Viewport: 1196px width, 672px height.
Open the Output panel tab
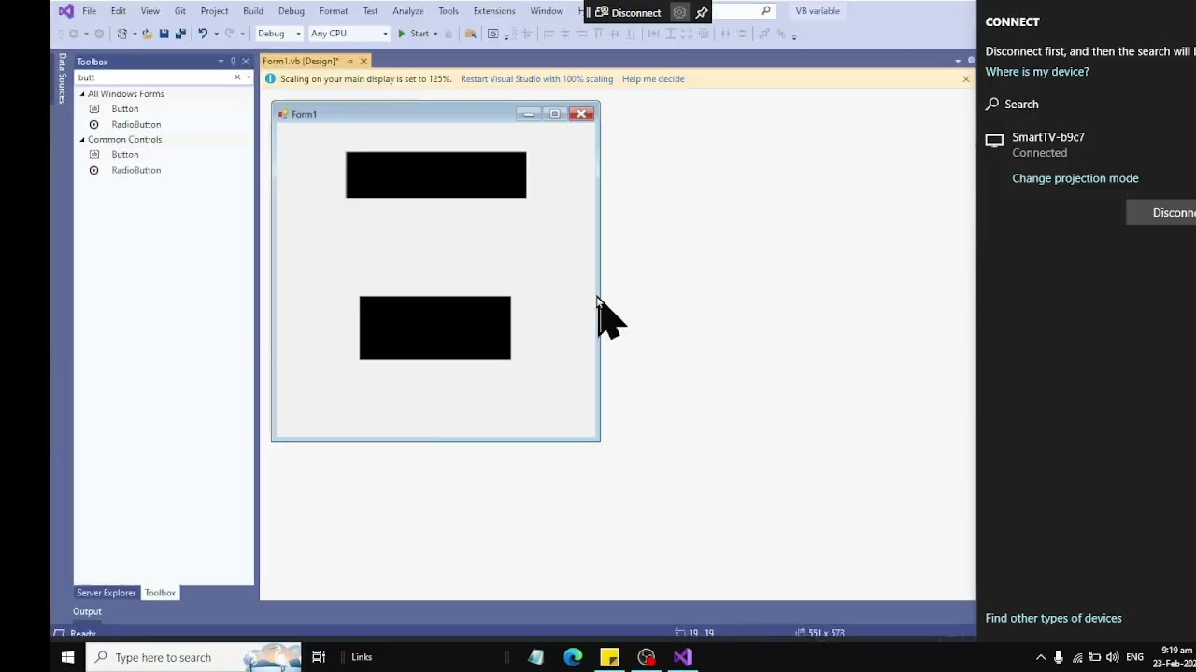tap(87, 612)
